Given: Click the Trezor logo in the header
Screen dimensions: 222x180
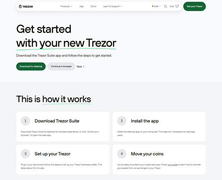Looking at the screenshot, I should [x=26, y=6].
